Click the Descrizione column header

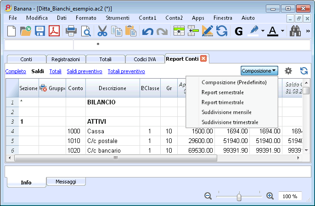tap(112, 88)
